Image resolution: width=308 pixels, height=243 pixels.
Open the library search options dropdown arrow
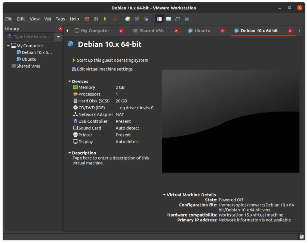pyautogui.click(x=58, y=36)
